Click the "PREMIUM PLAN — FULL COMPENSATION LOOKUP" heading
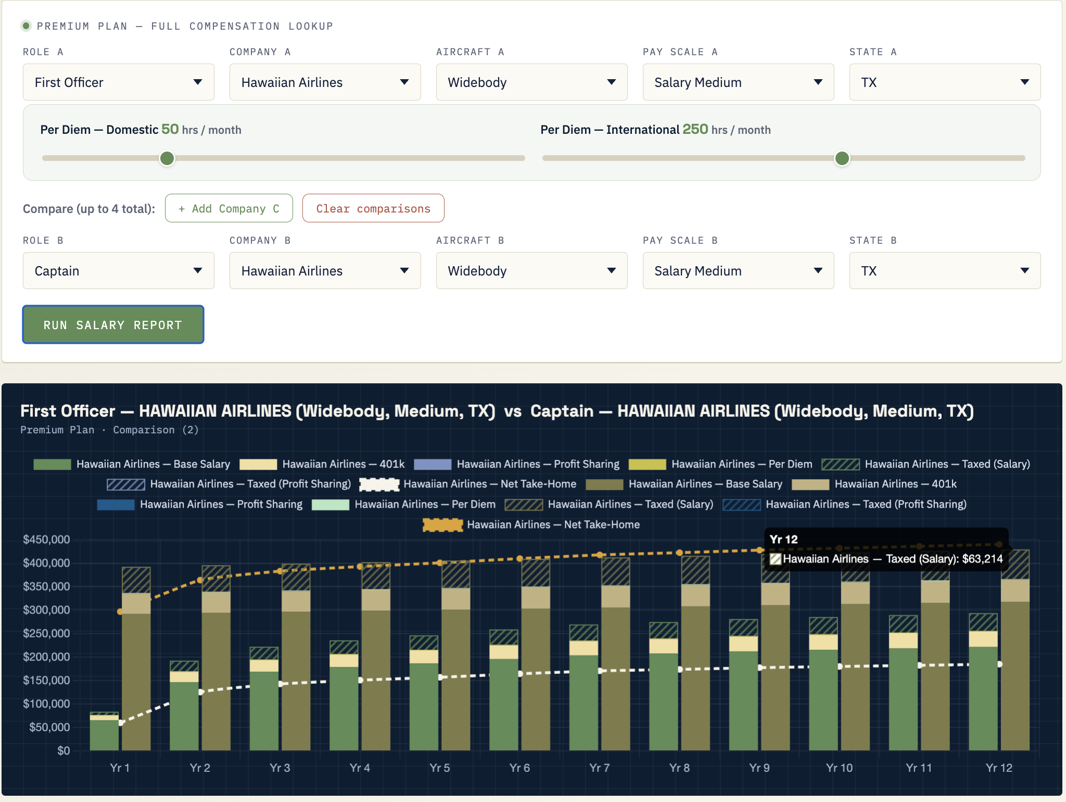 [185, 26]
